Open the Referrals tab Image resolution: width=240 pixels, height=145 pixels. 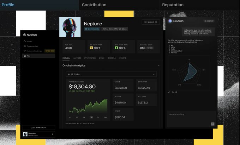point(112,58)
